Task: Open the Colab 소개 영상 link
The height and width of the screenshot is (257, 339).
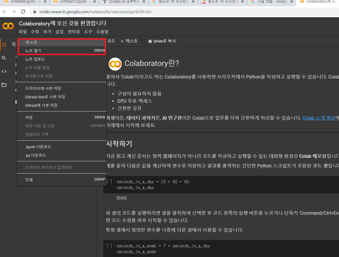Action: (319, 118)
